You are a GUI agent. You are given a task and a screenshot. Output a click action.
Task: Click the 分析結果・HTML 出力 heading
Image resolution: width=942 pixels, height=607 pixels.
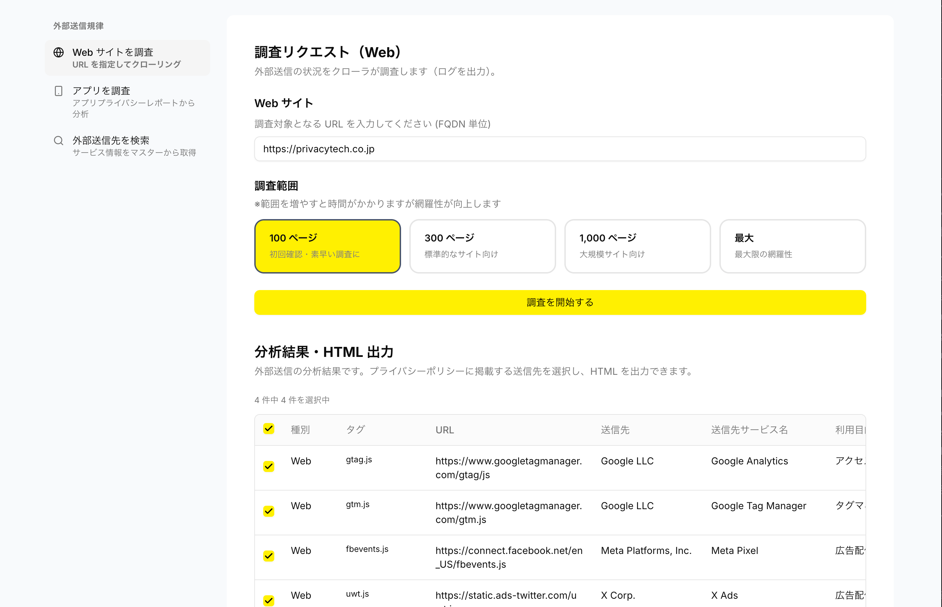click(324, 352)
